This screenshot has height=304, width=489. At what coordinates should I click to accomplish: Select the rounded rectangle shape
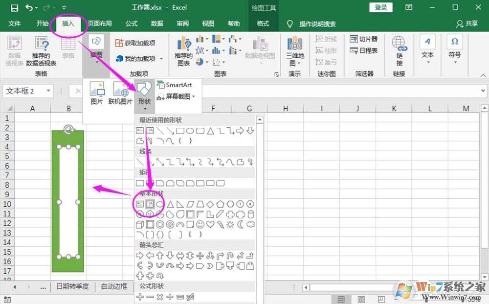tap(149, 182)
